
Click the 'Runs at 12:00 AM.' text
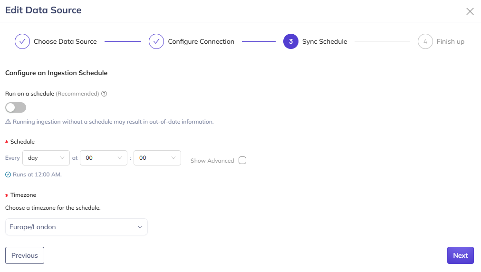click(37, 175)
